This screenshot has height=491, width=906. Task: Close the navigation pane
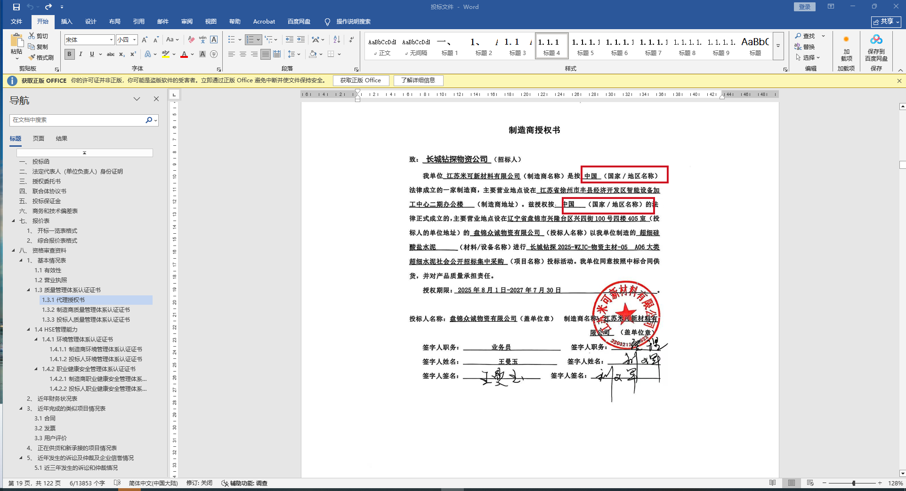[x=156, y=99]
